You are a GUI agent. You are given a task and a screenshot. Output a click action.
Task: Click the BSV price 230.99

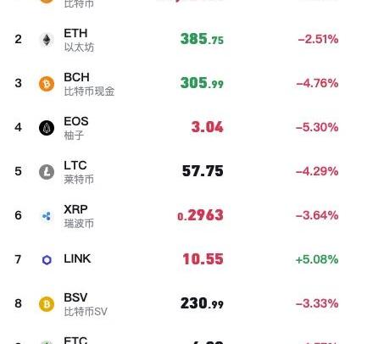click(202, 303)
